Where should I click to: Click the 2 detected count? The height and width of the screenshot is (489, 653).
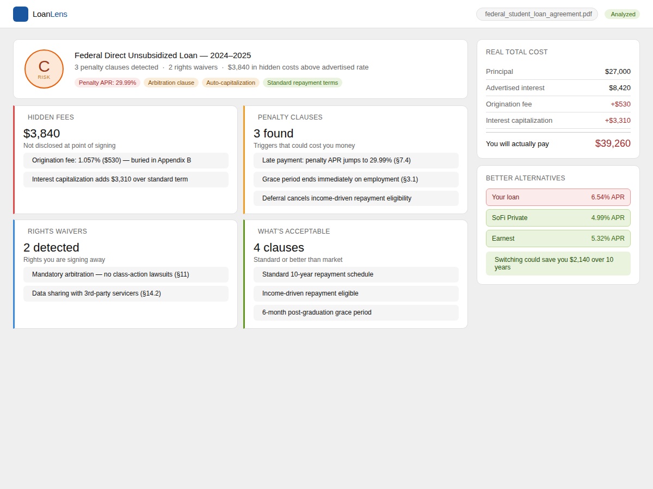(x=51, y=247)
